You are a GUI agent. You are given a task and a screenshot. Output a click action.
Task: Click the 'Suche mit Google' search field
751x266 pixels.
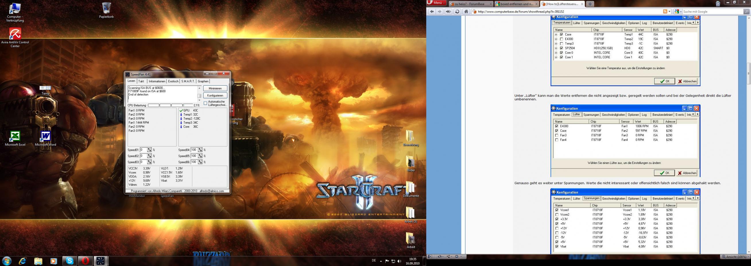point(713,12)
